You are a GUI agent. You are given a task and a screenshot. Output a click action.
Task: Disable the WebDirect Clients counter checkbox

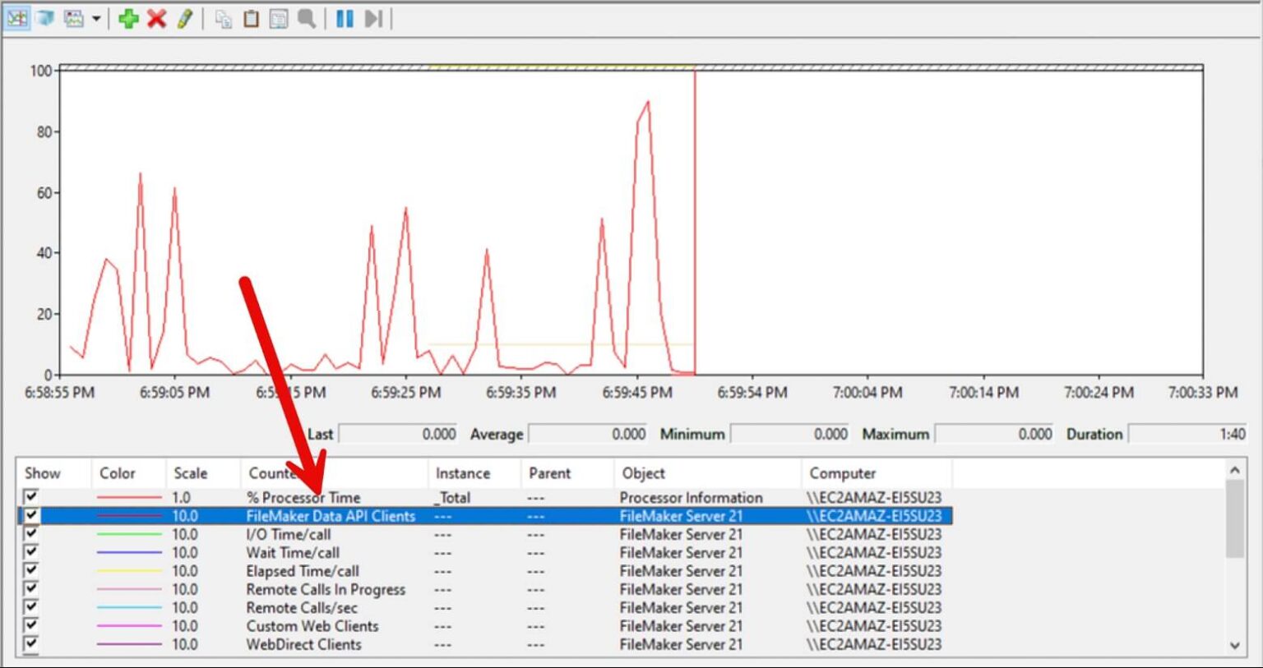(31, 644)
